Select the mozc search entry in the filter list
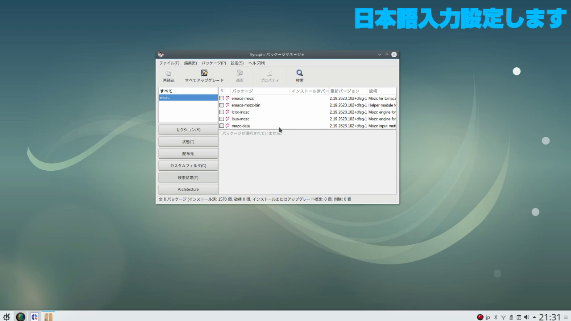Screen dimensions: 571x321 coord(188,97)
